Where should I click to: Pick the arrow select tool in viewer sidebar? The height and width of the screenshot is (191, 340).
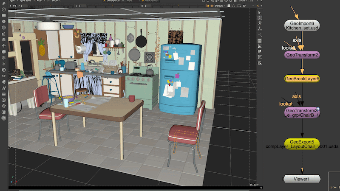pos(260,13)
